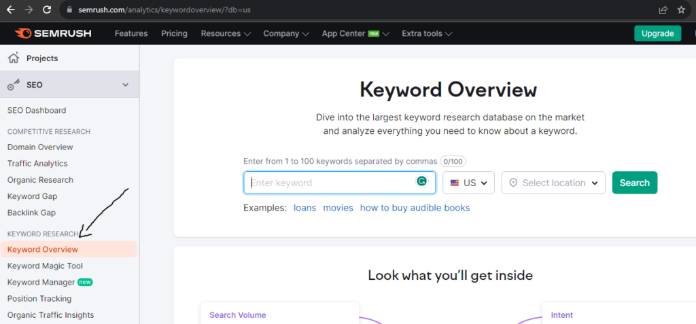Click the 'loans' example link

pyautogui.click(x=305, y=208)
